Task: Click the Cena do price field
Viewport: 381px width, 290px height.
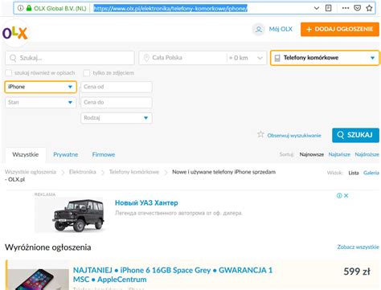Action: click(117, 102)
